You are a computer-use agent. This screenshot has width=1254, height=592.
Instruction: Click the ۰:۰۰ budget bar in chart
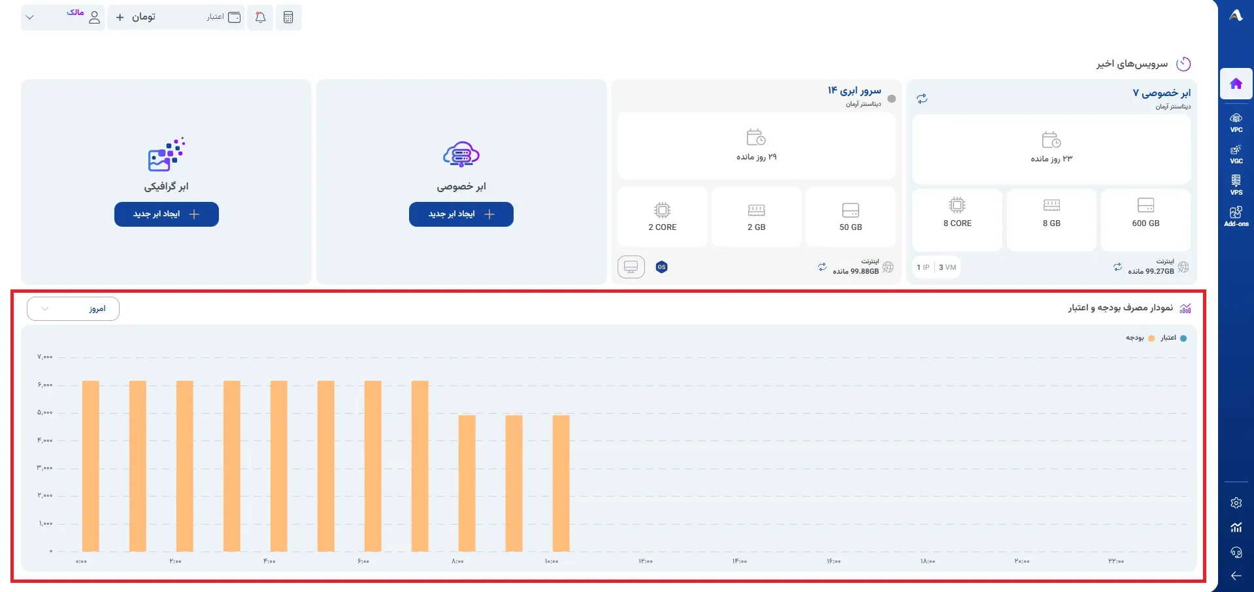point(91,466)
